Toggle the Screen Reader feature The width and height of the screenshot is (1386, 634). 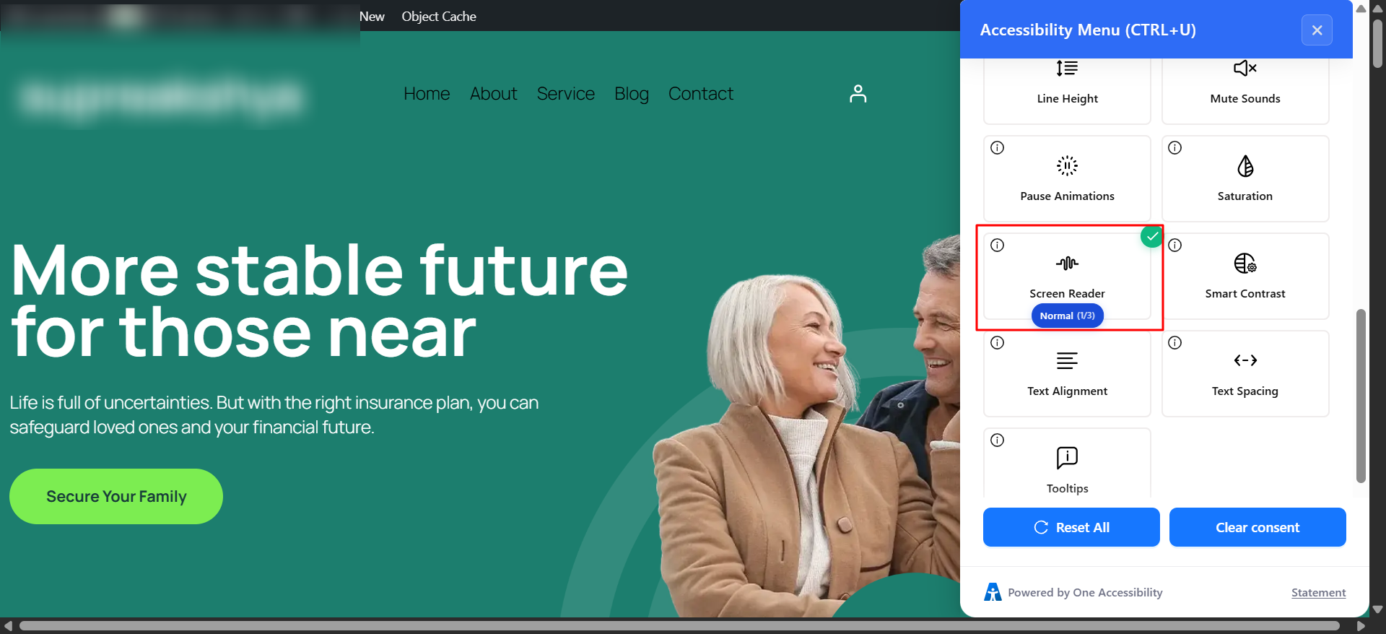pyautogui.click(x=1067, y=276)
